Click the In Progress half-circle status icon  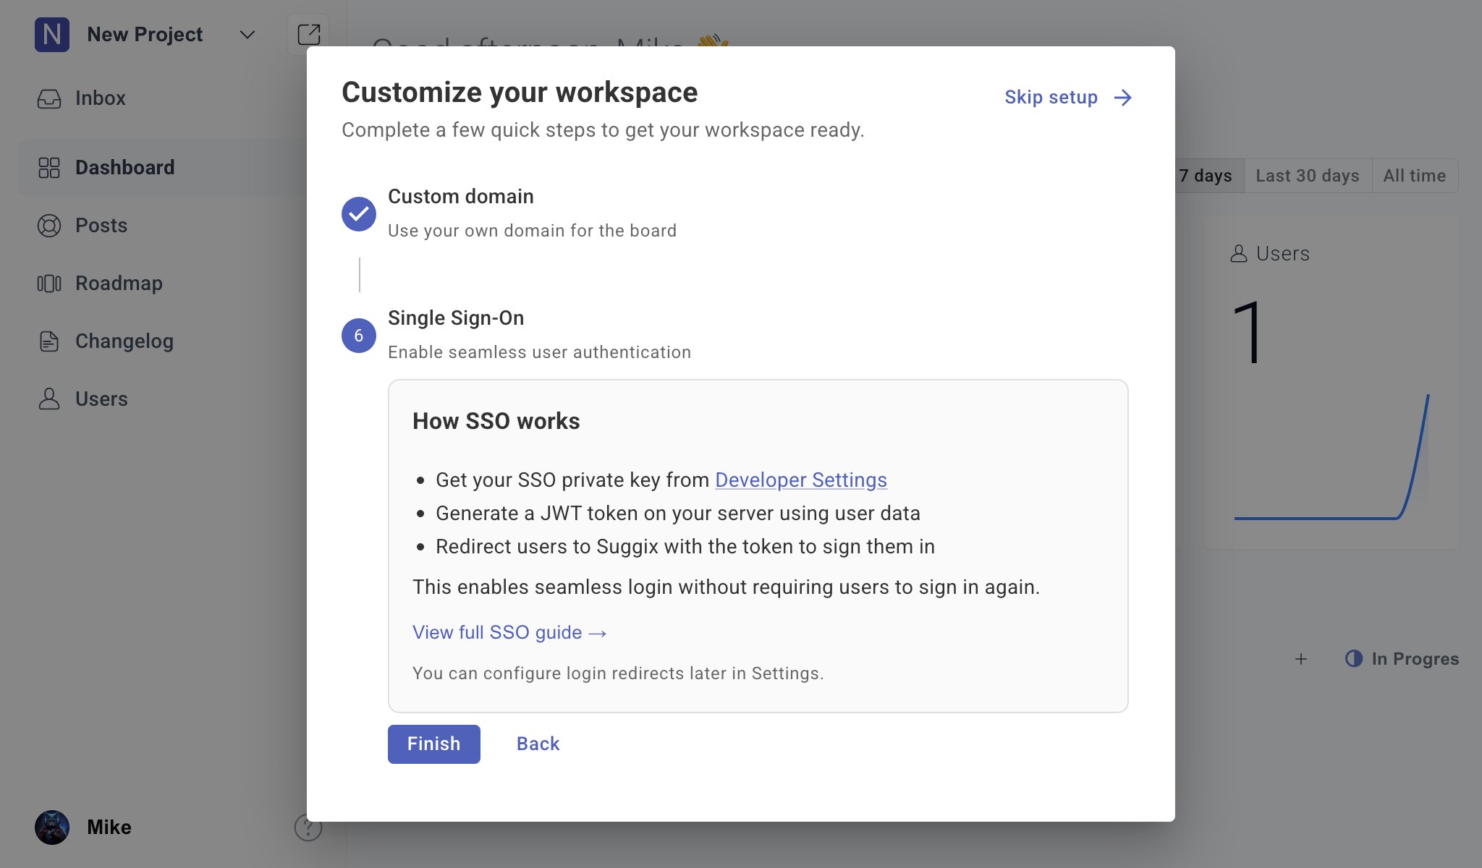pyautogui.click(x=1354, y=659)
